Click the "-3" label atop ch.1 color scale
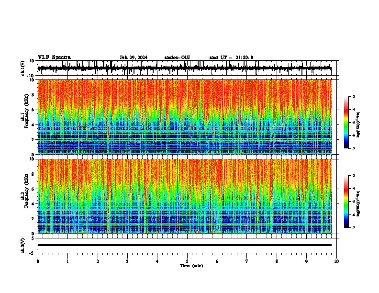This screenshot has height=293, width=379. tap(353, 96)
